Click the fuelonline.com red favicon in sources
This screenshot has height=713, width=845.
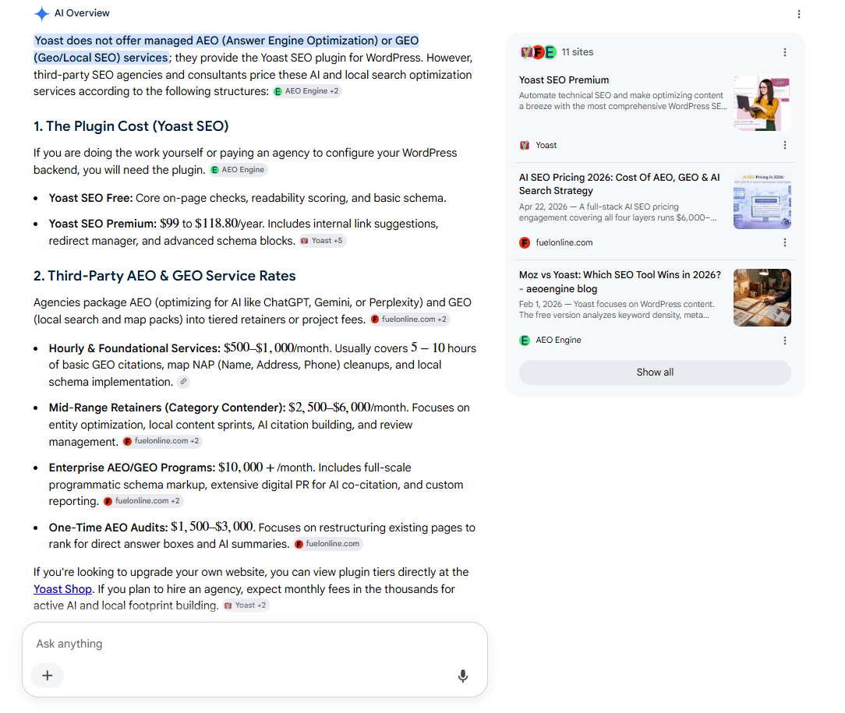click(x=525, y=243)
